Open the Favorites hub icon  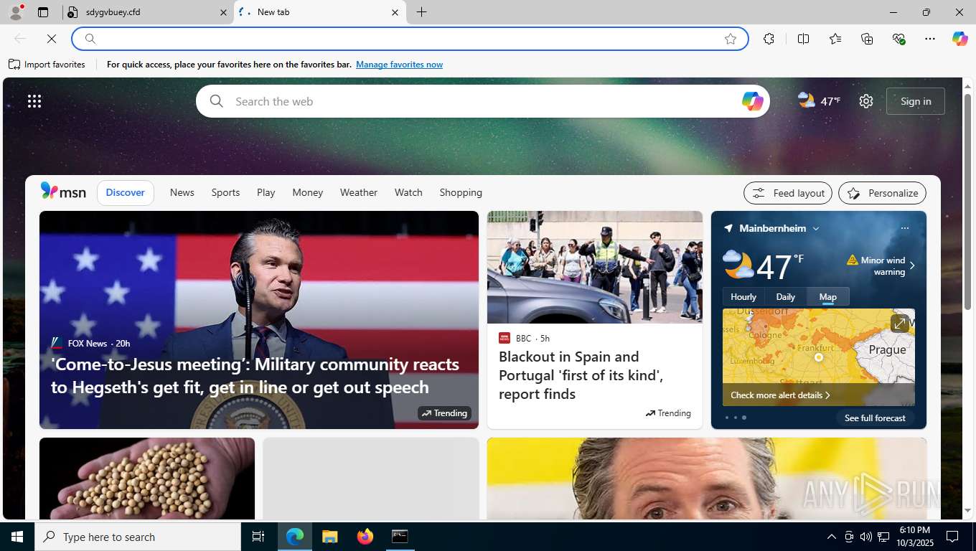coord(835,39)
